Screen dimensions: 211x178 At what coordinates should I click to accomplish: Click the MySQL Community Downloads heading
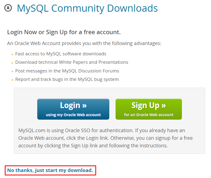[87, 8]
